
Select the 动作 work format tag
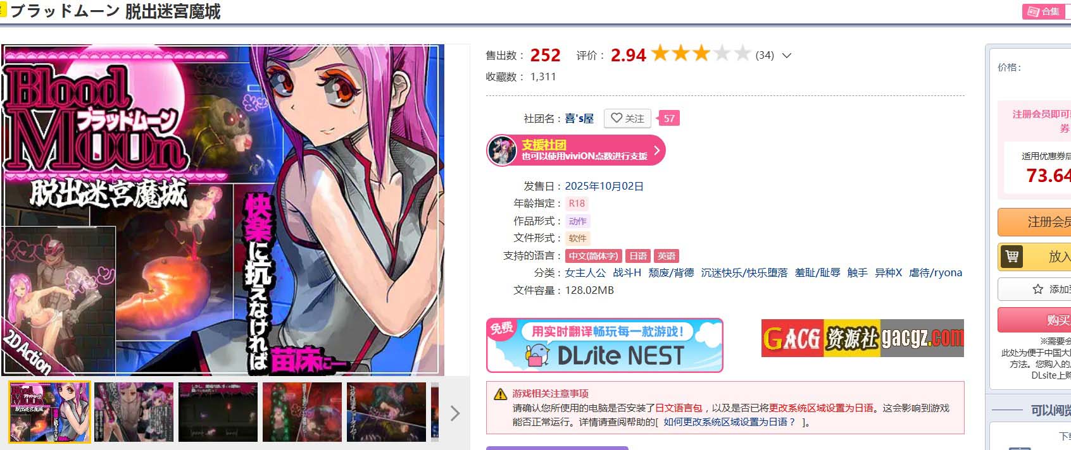pos(577,221)
